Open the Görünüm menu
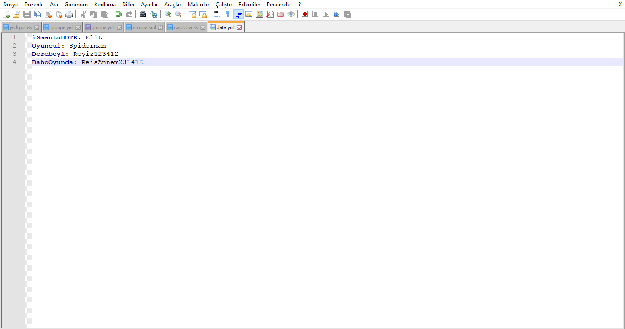The height and width of the screenshot is (329, 625). point(76,5)
